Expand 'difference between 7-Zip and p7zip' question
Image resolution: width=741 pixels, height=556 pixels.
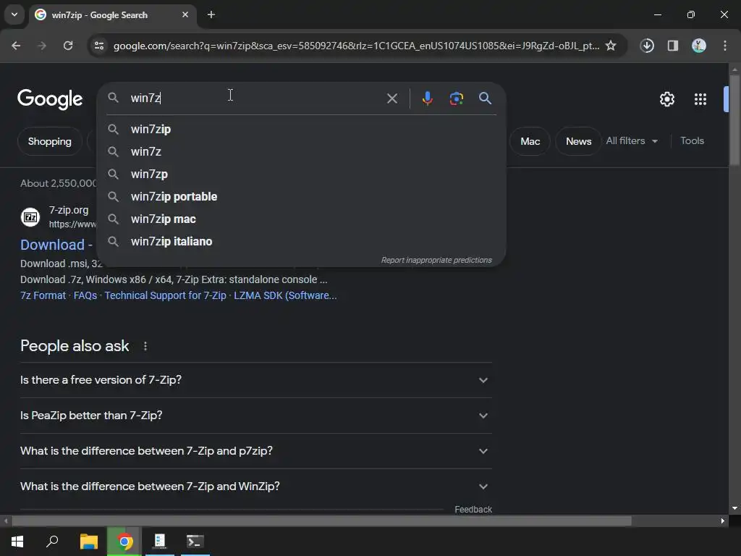click(255, 451)
